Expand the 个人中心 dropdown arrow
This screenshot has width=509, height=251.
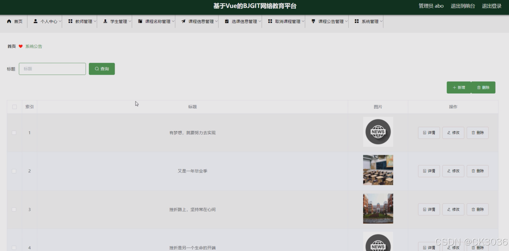60,21
